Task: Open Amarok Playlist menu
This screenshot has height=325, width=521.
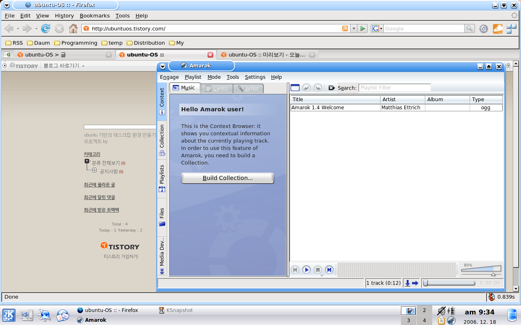Action: (x=193, y=77)
